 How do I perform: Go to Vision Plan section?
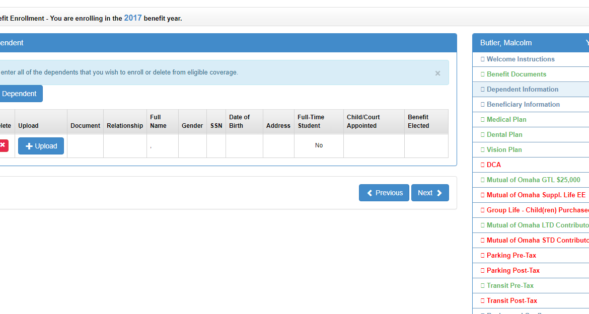504,149
